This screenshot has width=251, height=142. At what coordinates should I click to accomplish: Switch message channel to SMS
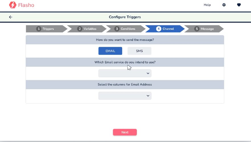(139, 51)
